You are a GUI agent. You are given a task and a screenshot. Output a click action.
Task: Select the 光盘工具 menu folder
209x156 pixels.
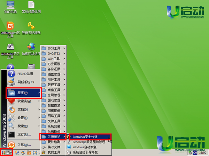click(53, 90)
